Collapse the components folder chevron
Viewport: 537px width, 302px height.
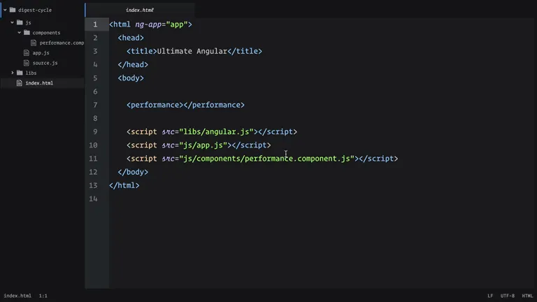(x=19, y=33)
